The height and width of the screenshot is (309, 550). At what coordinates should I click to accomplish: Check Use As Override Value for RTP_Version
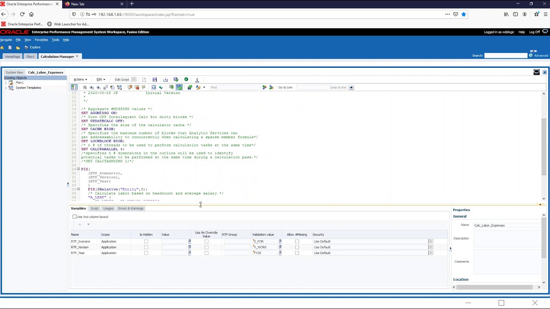pyautogui.click(x=206, y=247)
